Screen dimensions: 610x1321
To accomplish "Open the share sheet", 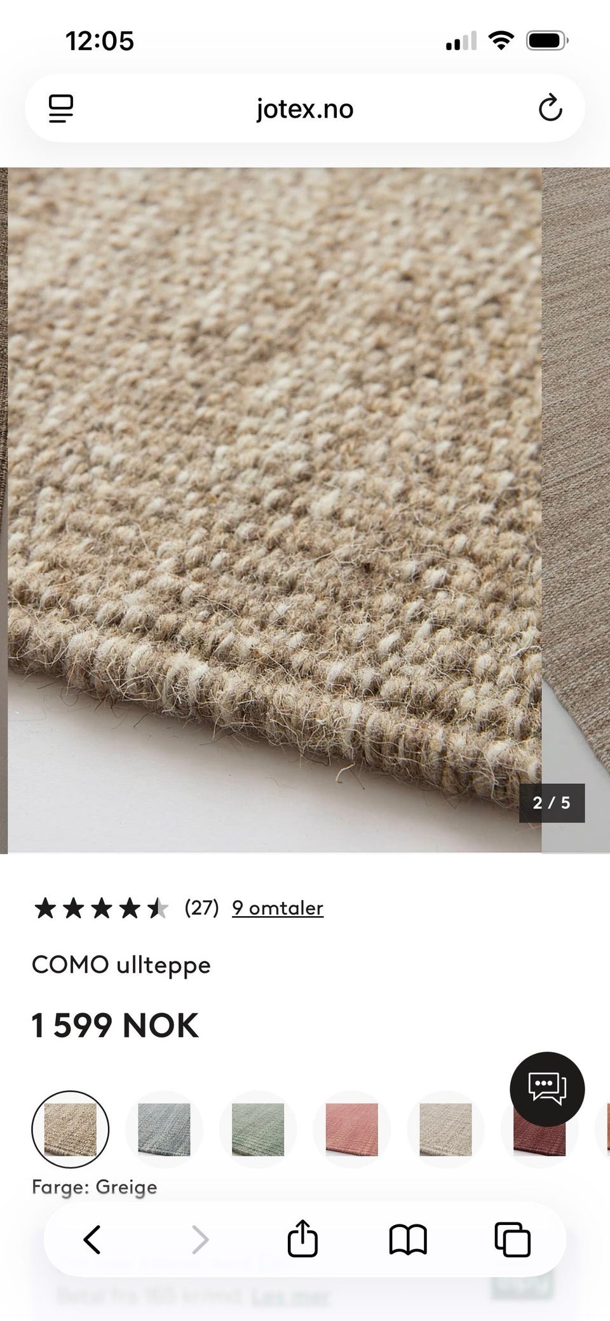I will (x=302, y=1238).
